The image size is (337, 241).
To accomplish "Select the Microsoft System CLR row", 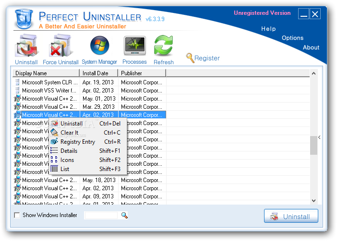I will point(89,82).
